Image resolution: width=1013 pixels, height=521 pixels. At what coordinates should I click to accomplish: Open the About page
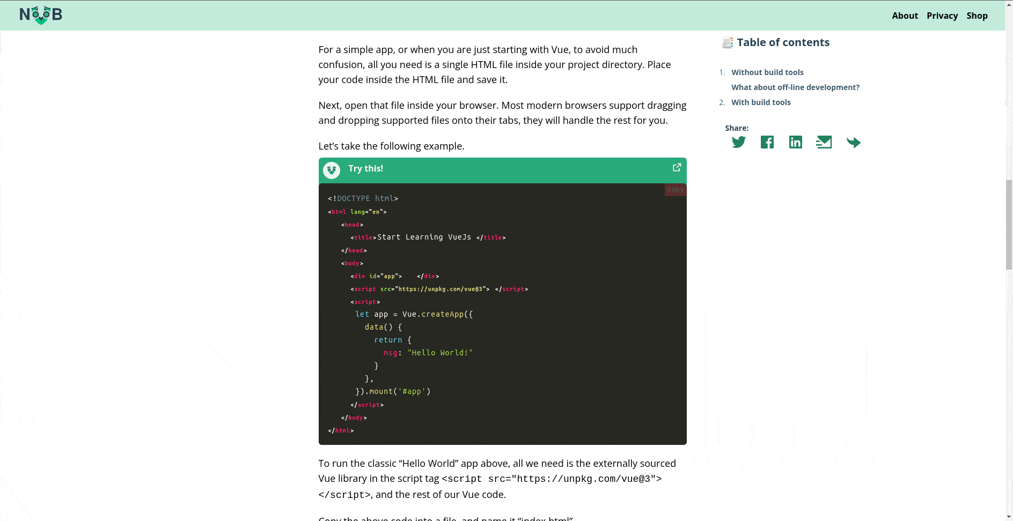905,16
